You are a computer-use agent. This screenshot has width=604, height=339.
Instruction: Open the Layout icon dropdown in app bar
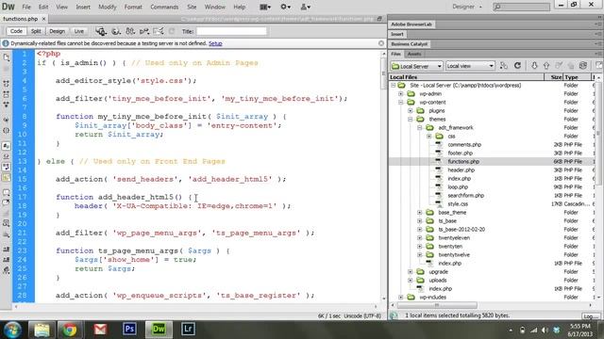(265, 7)
